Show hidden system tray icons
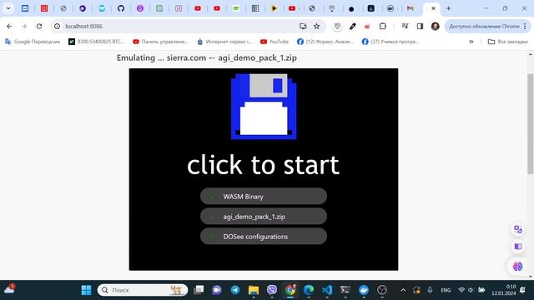The width and height of the screenshot is (534, 300). [x=403, y=290]
